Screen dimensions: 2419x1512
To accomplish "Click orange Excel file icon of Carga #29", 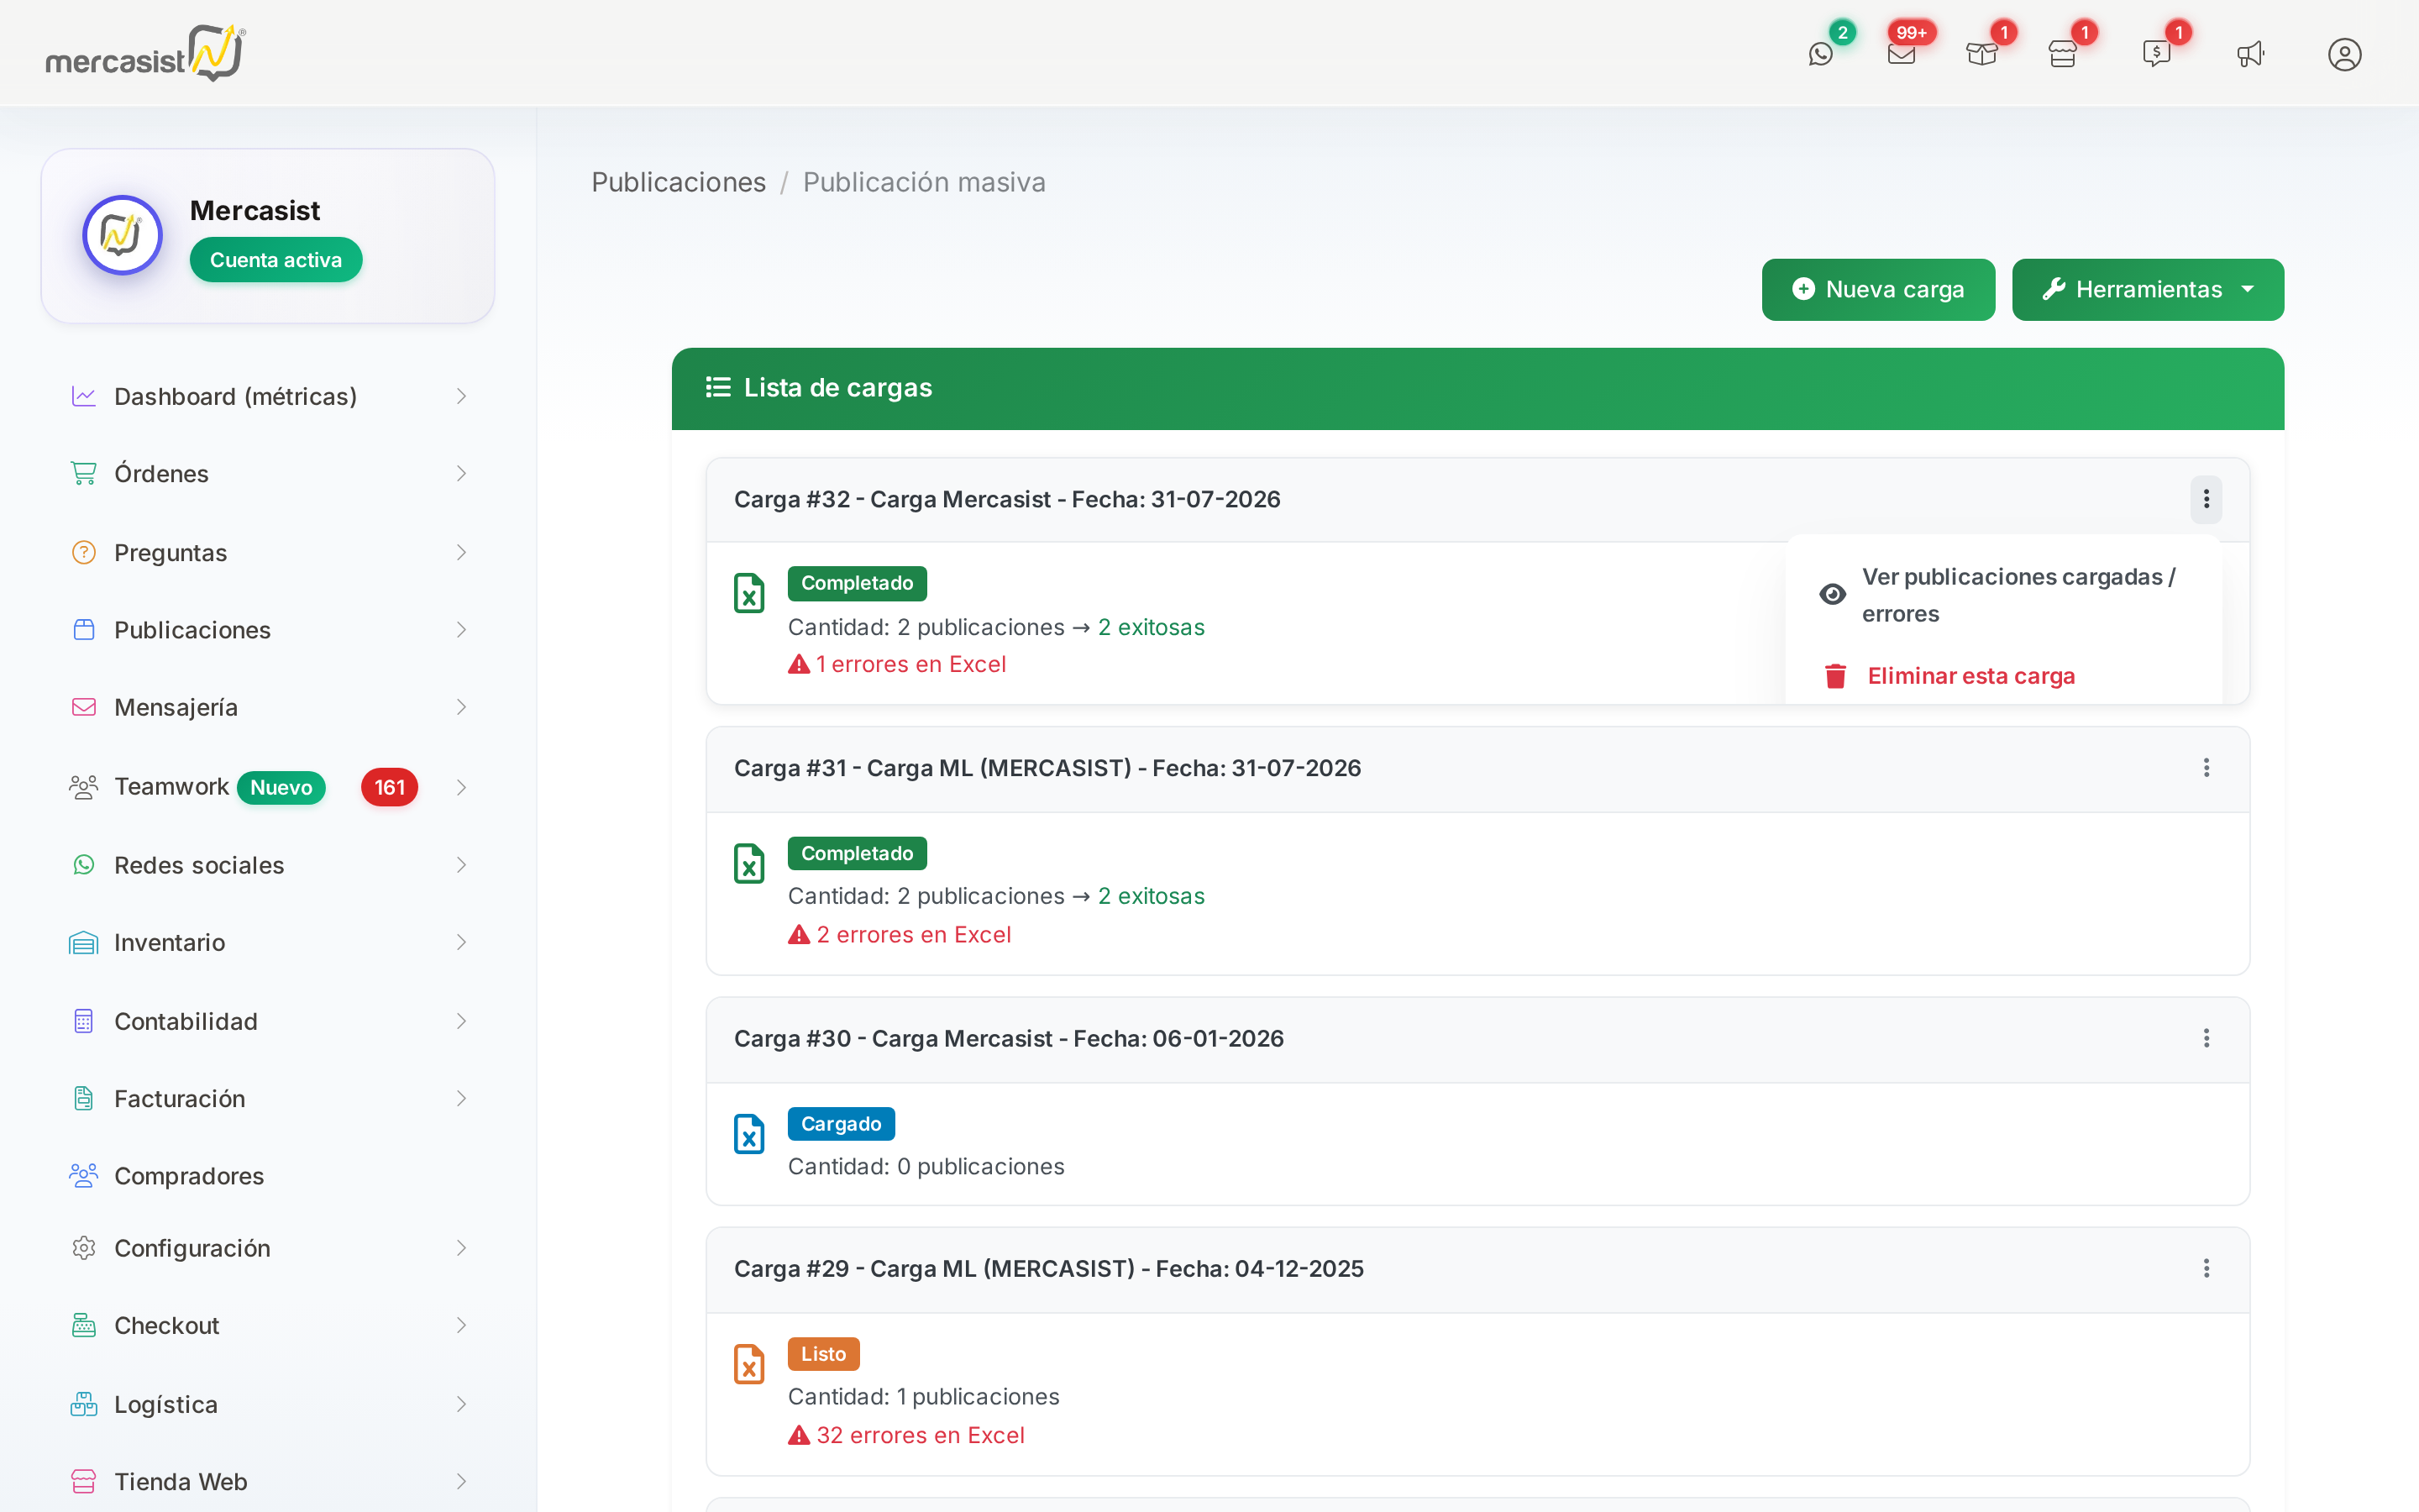I will (x=748, y=1364).
